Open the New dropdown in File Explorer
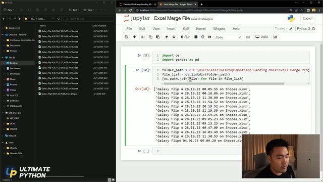This screenshot has height=182, width=323. 9,10
